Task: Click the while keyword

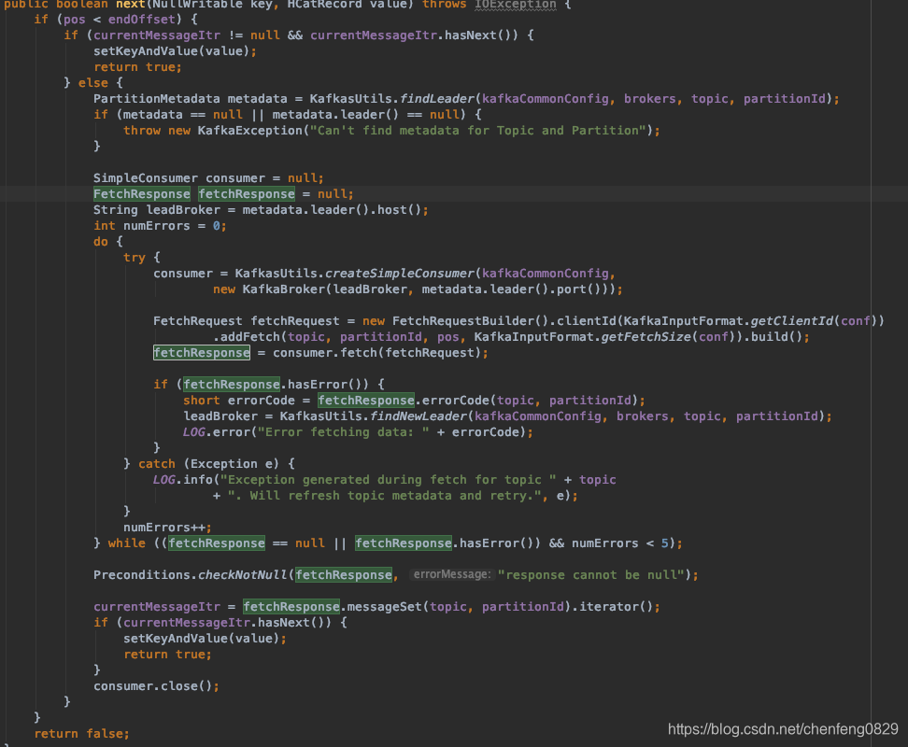Action: (127, 543)
